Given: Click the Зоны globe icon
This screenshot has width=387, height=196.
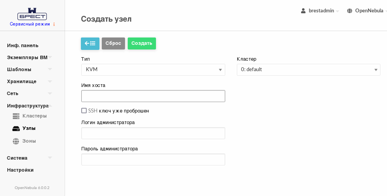Looking at the screenshot, I should (16, 141).
